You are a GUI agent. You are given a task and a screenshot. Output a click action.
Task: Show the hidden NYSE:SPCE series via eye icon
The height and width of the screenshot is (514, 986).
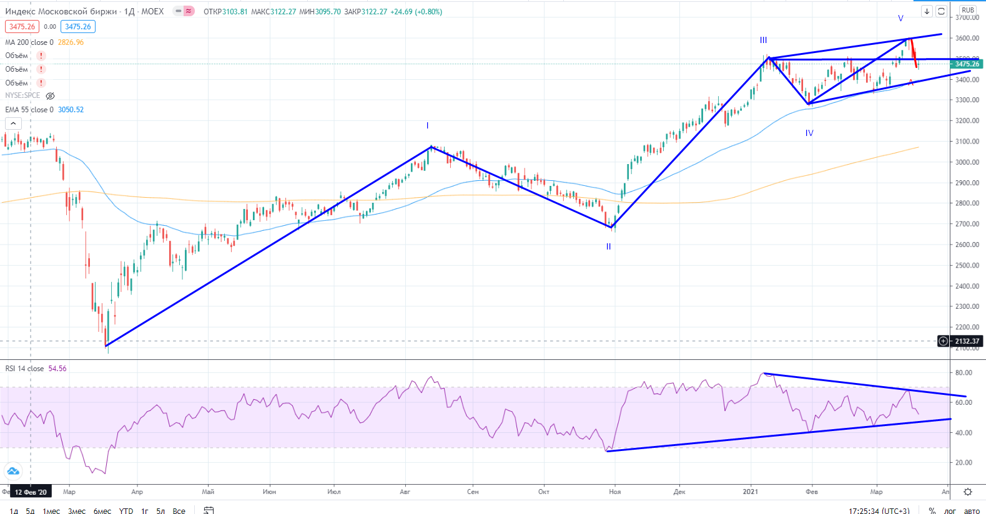[x=51, y=96]
